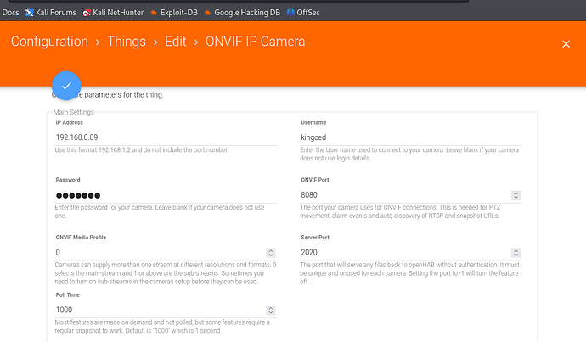Viewport: 586px width, 342px height.
Task: Click the Kali Forums bookmark icon
Action: click(29, 13)
